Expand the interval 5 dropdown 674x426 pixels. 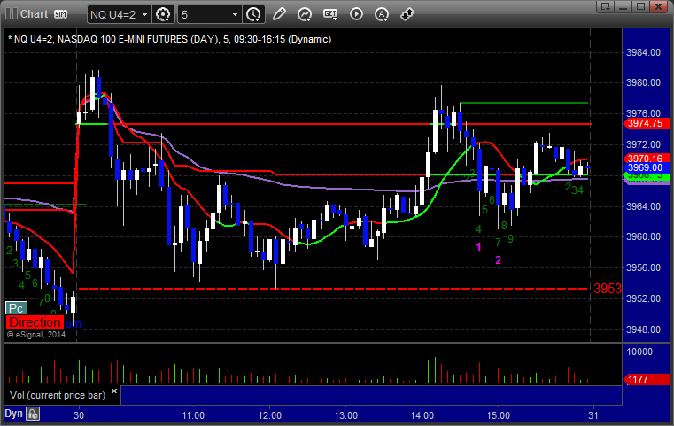point(235,15)
